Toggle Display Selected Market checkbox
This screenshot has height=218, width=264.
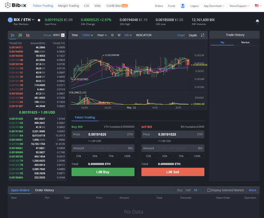(x=209, y=190)
